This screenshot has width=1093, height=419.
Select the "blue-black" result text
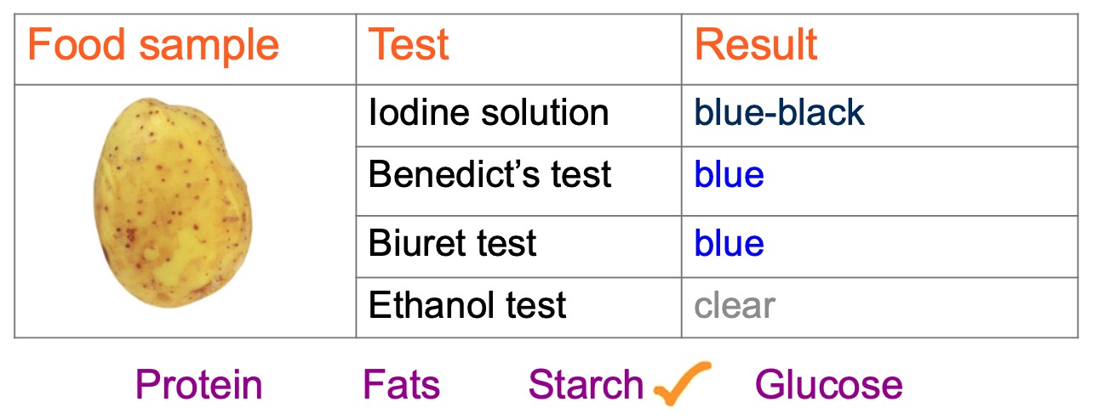click(x=779, y=113)
